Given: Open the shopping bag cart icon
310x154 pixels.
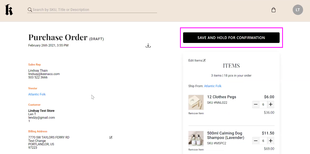Looking at the screenshot, I should [273, 10].
